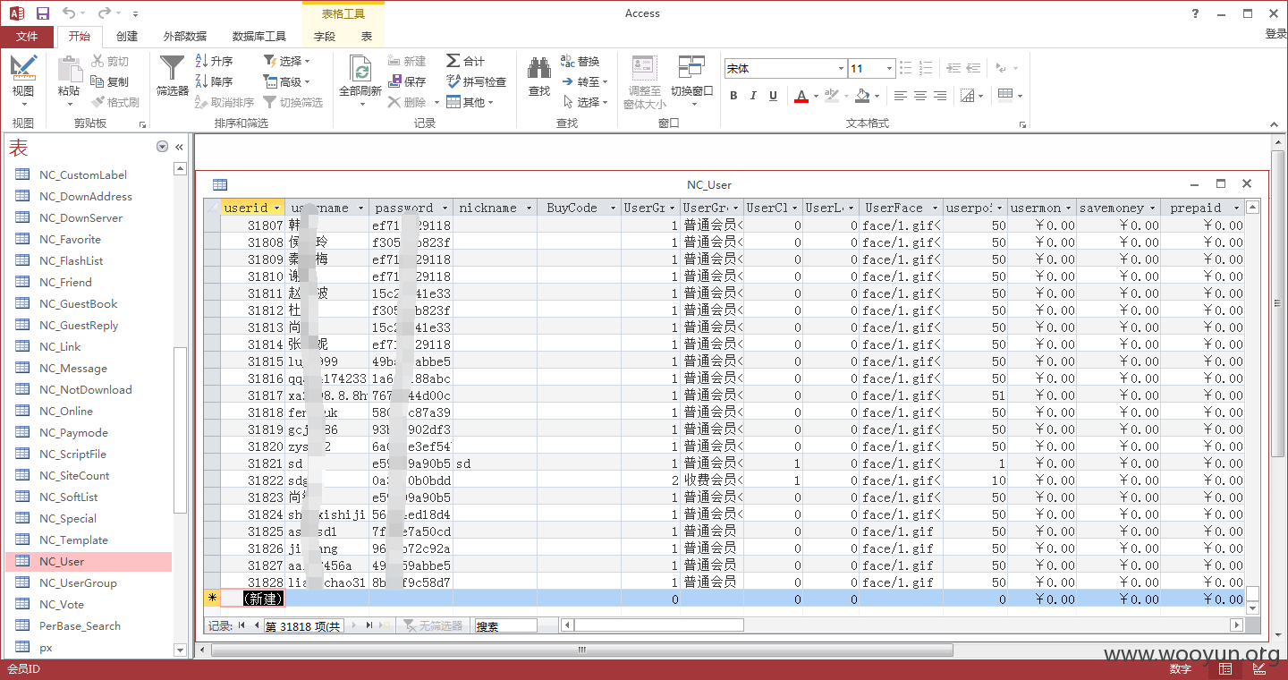Open font color A dropdown
Image resolution: width=1288 pixels, height=680 pixels.
coord(817,96)
